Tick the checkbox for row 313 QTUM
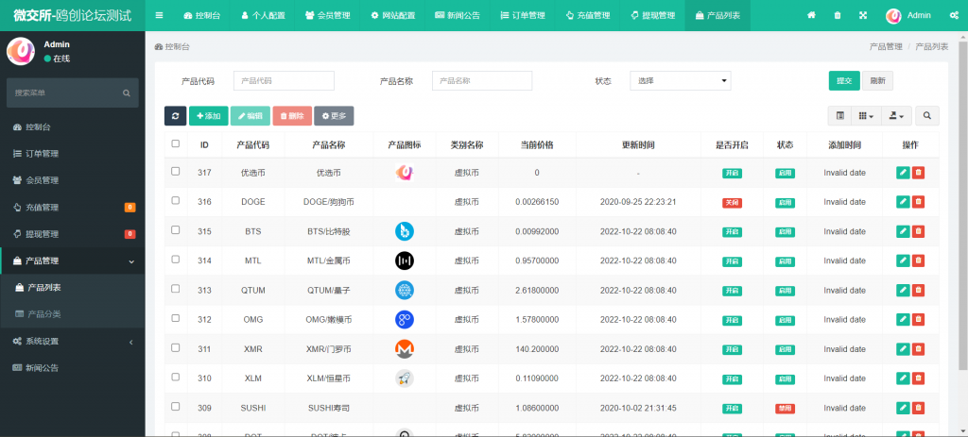Screen dimensions: 968x437 coord(175,289)
